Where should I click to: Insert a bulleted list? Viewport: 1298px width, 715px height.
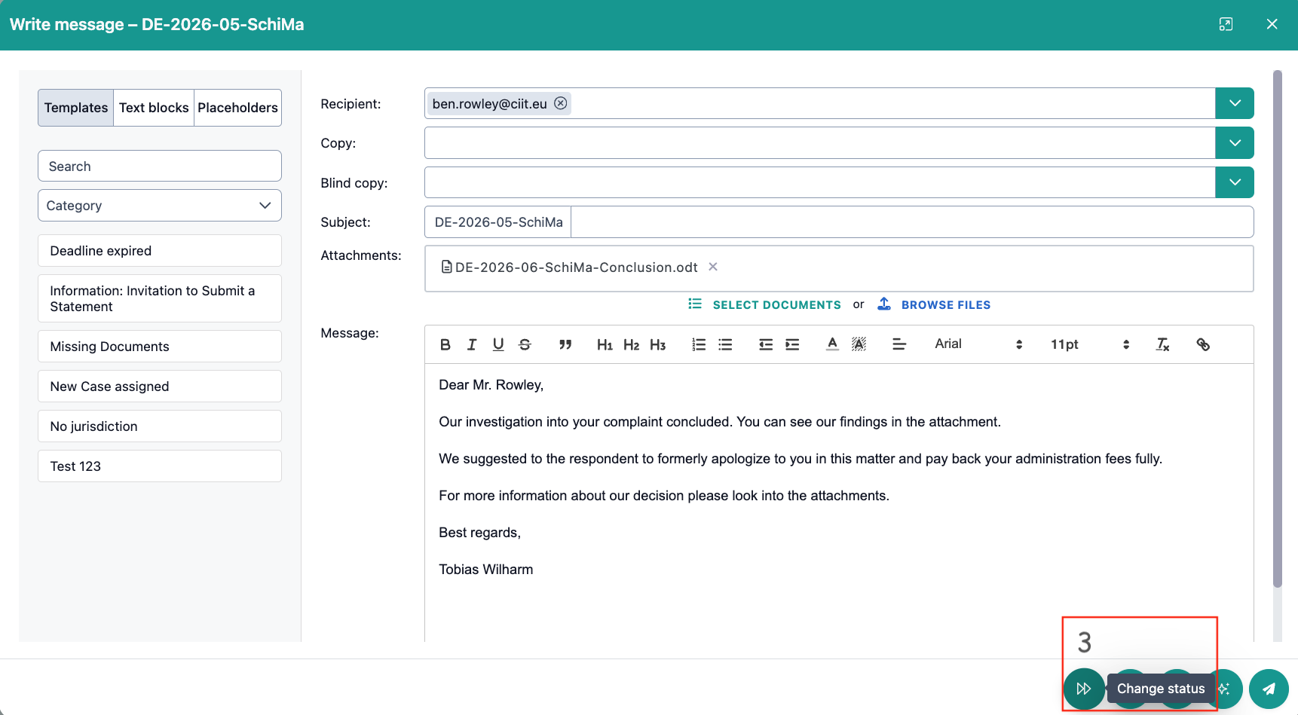pos(725,344)
